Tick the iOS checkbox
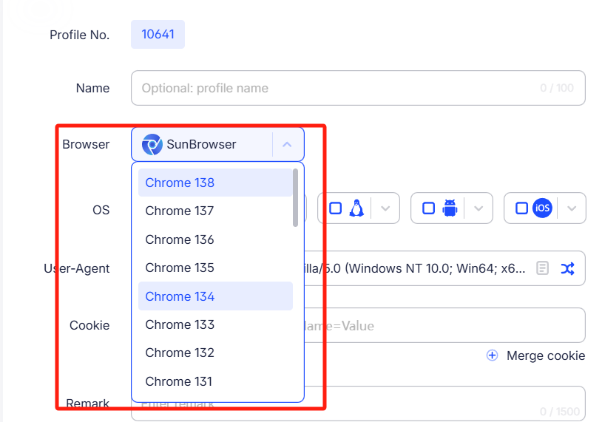This screenshot has height=422, width=602. click(x=521, y=208)
